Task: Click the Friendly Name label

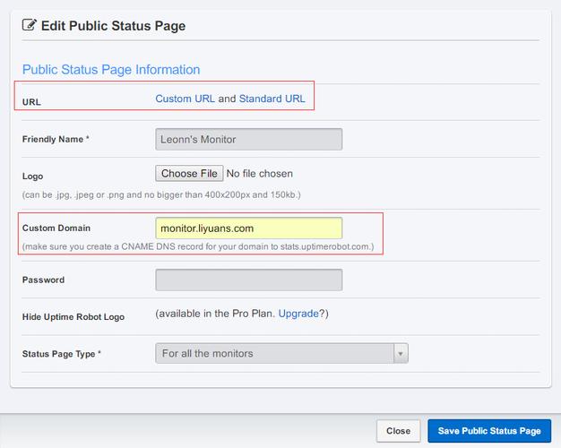Action: tap(56, 139)
